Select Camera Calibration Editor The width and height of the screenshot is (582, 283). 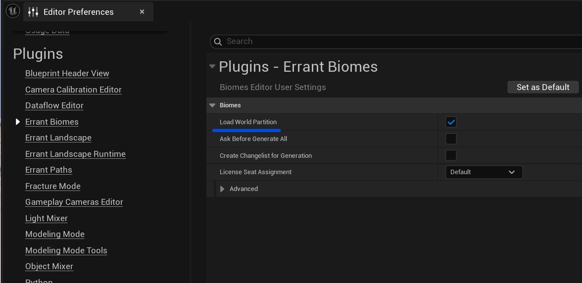73,90
